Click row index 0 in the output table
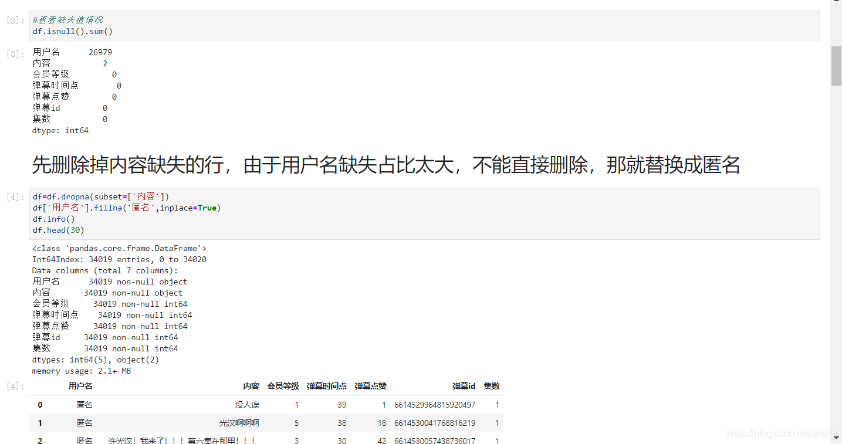842x444 pixels. [39, 404]
